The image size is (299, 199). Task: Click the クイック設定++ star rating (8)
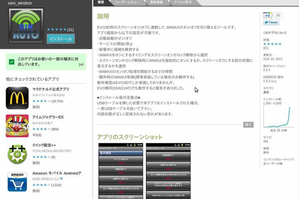42,157
